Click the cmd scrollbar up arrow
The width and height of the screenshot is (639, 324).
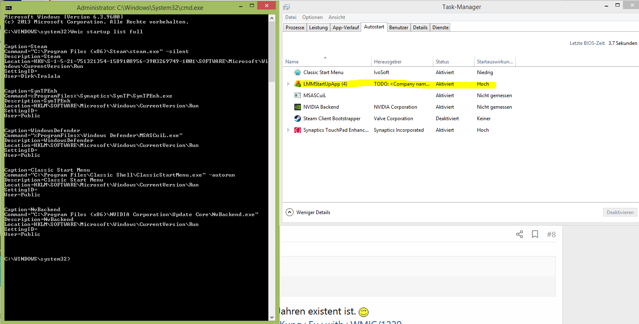point(272,18)
